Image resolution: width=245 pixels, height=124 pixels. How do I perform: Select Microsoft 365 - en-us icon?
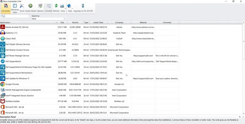[x=3, y=113]
